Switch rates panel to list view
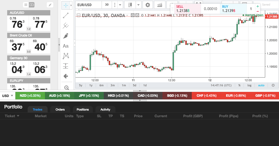Viewport: 279px width, 146px height. pos(26,5)
